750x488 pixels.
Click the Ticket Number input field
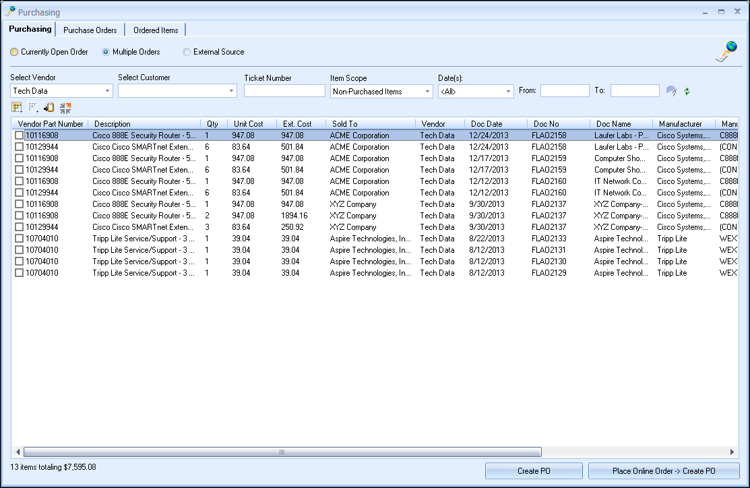tap(284, 91)
